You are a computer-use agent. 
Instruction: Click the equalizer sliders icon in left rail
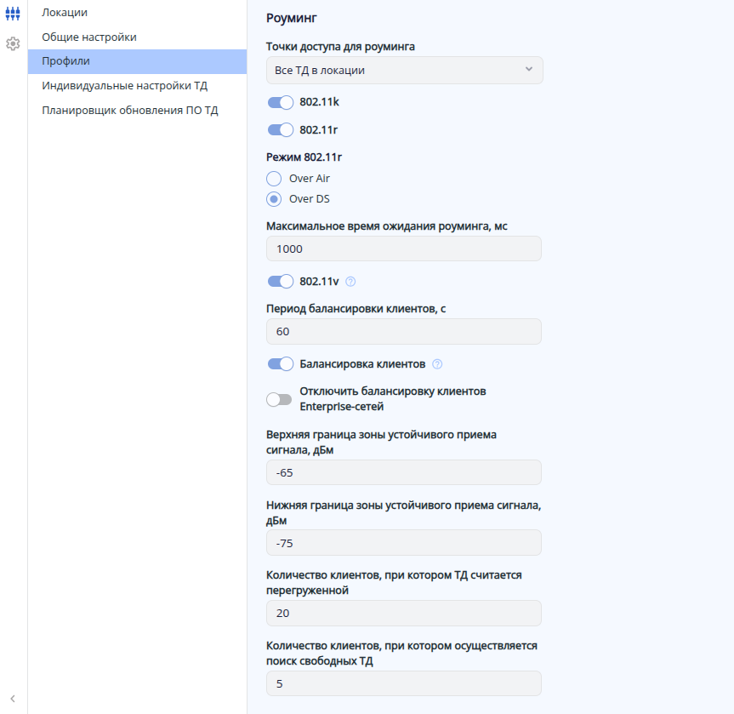tap(13, 14)
